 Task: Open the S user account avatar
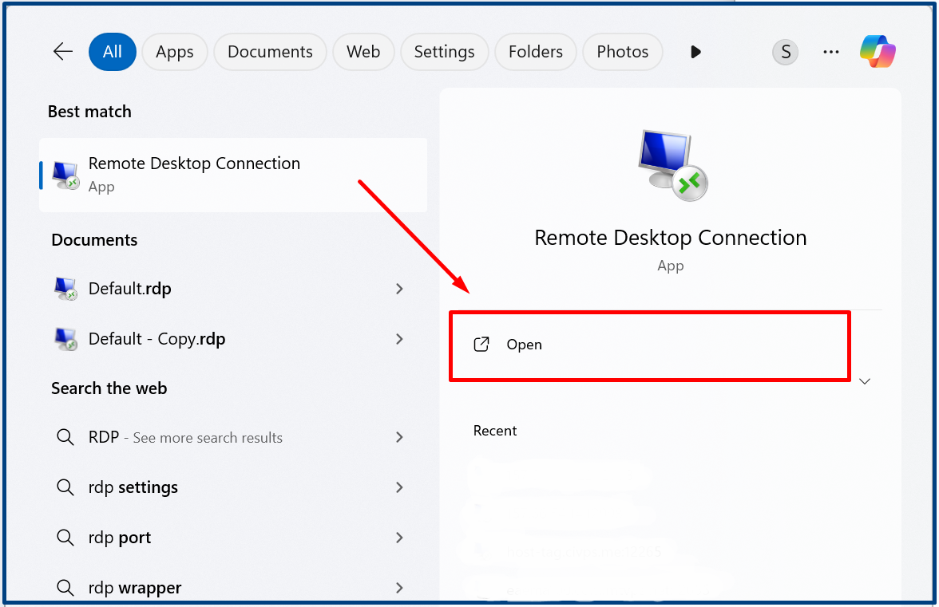[x=785, y=52]
